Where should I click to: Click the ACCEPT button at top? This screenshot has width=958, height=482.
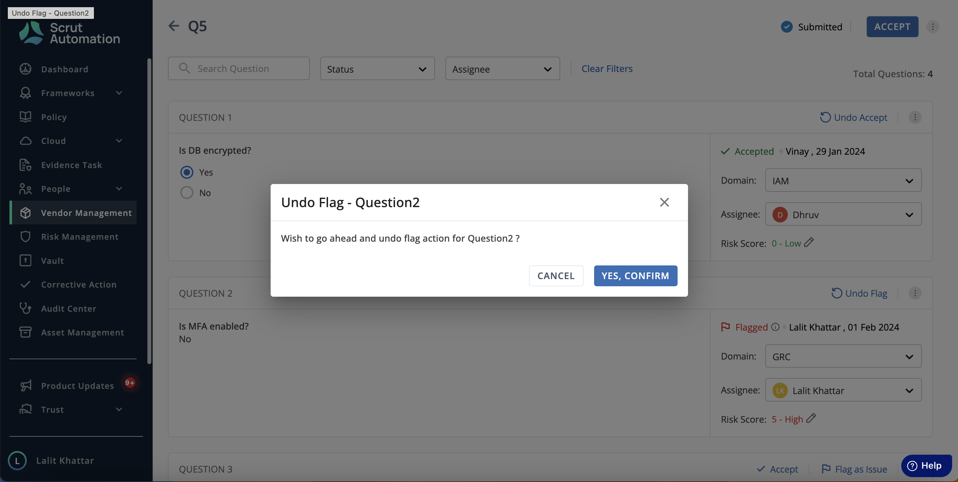892,26
